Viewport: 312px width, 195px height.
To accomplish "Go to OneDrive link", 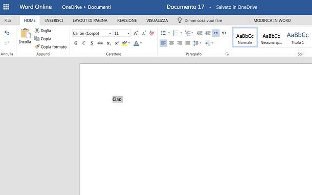I will coord(72,7).
